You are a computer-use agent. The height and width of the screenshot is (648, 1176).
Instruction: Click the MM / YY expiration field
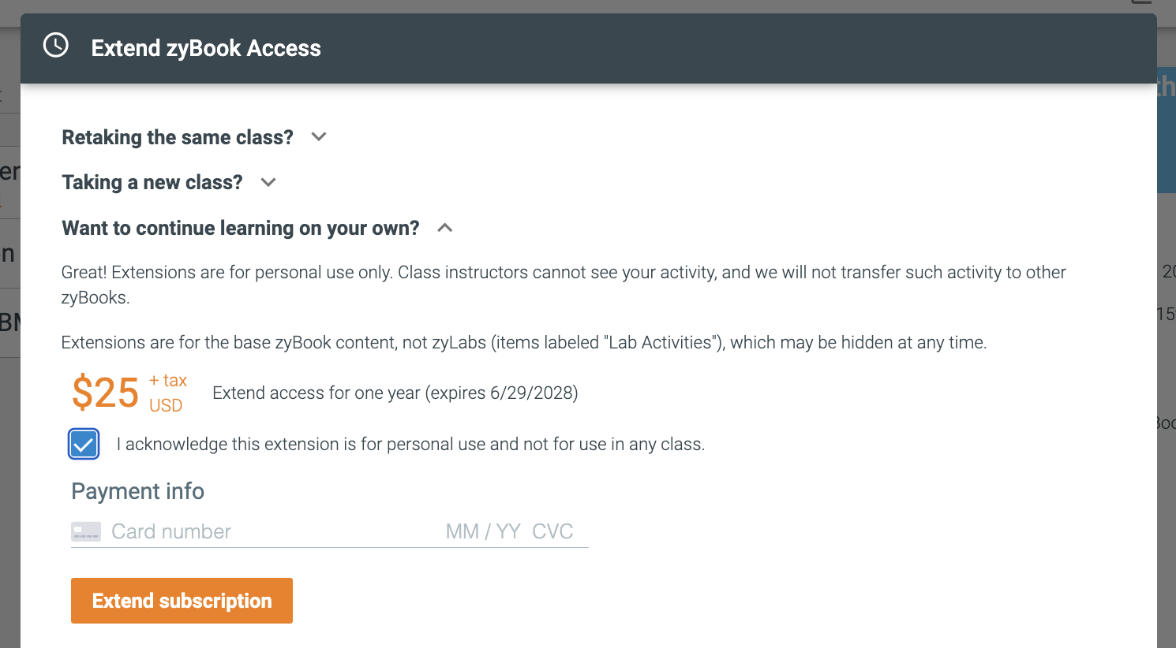pyautogui.click(x=483, y=531)
